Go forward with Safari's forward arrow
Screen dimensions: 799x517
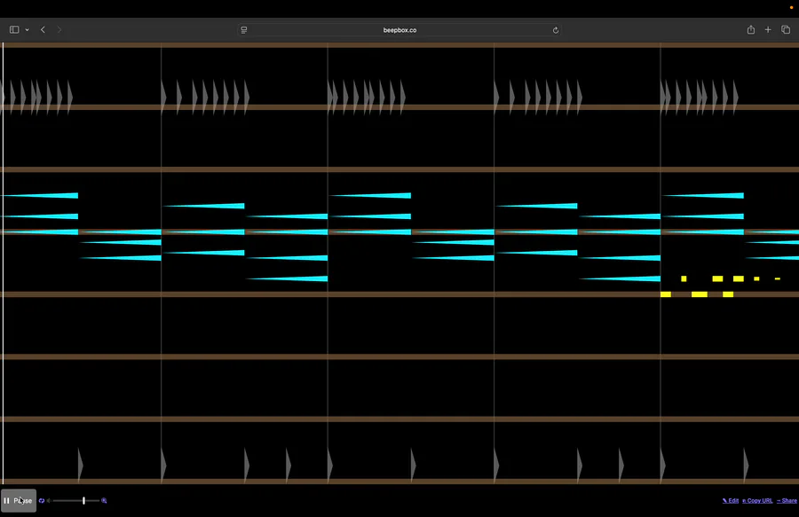tap(59, 30)
